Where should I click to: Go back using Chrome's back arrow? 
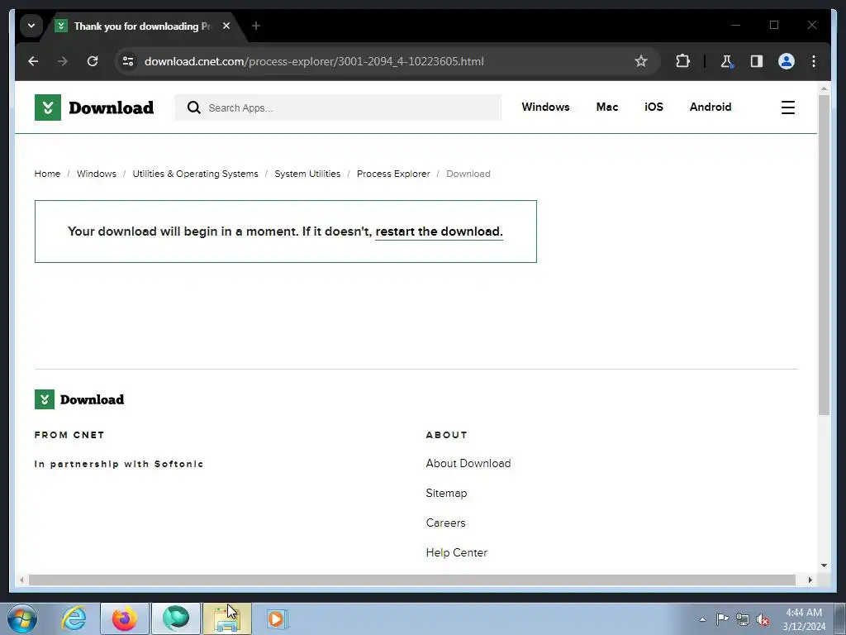point(33,61)
